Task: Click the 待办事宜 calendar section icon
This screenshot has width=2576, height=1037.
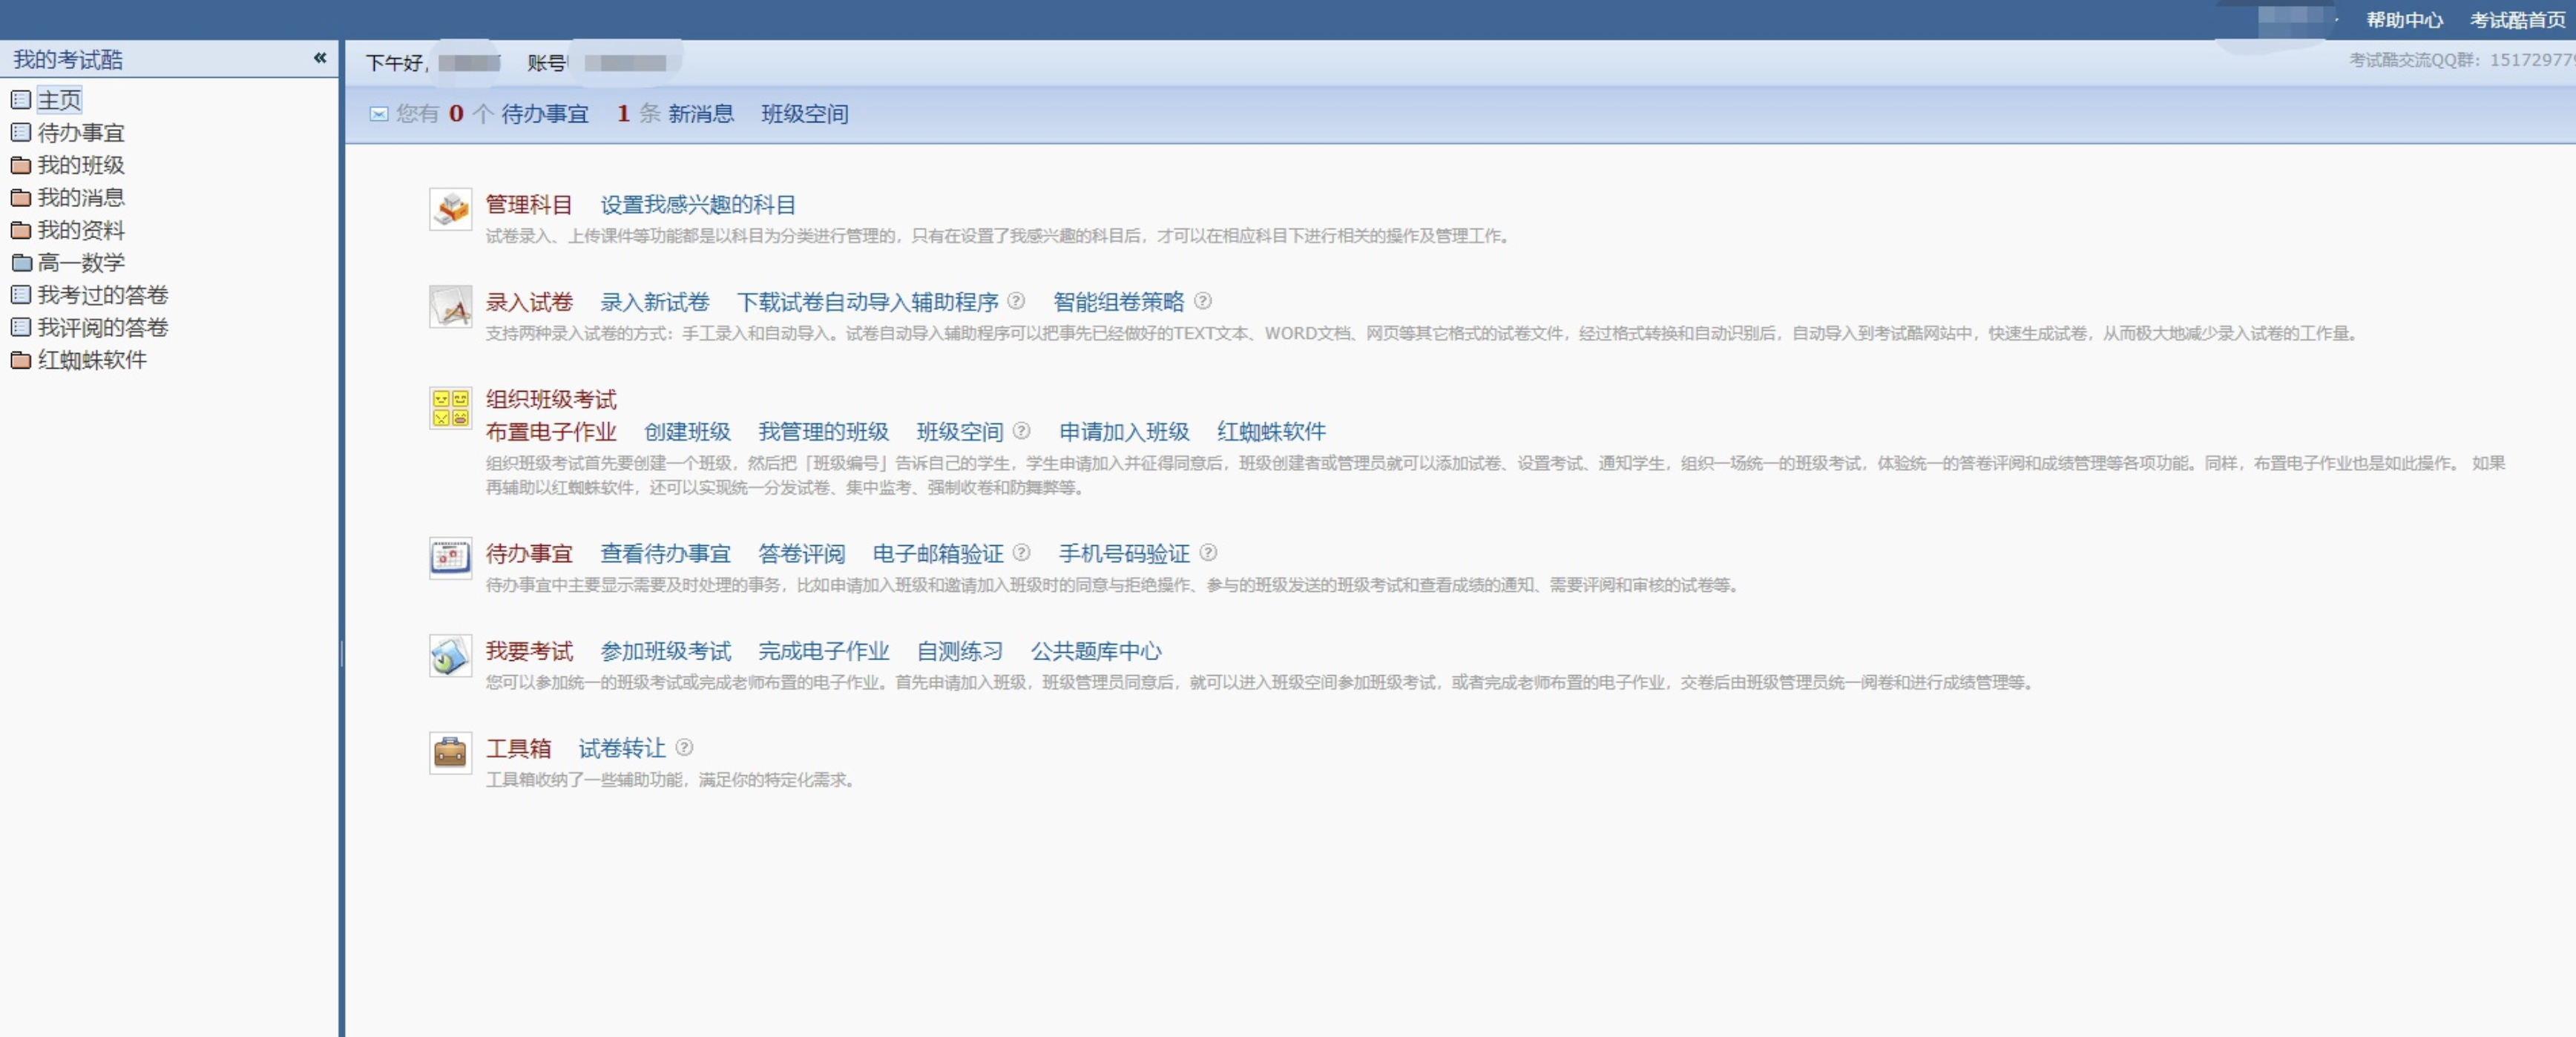Action: point(451,558)
